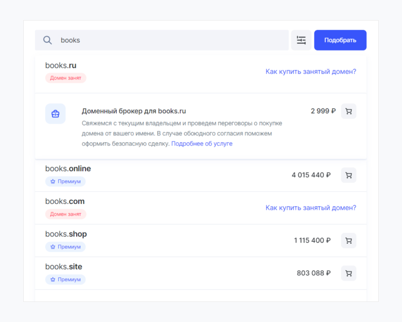Add domain broker service to cart

pyautogui.click(x=349, y=111)
